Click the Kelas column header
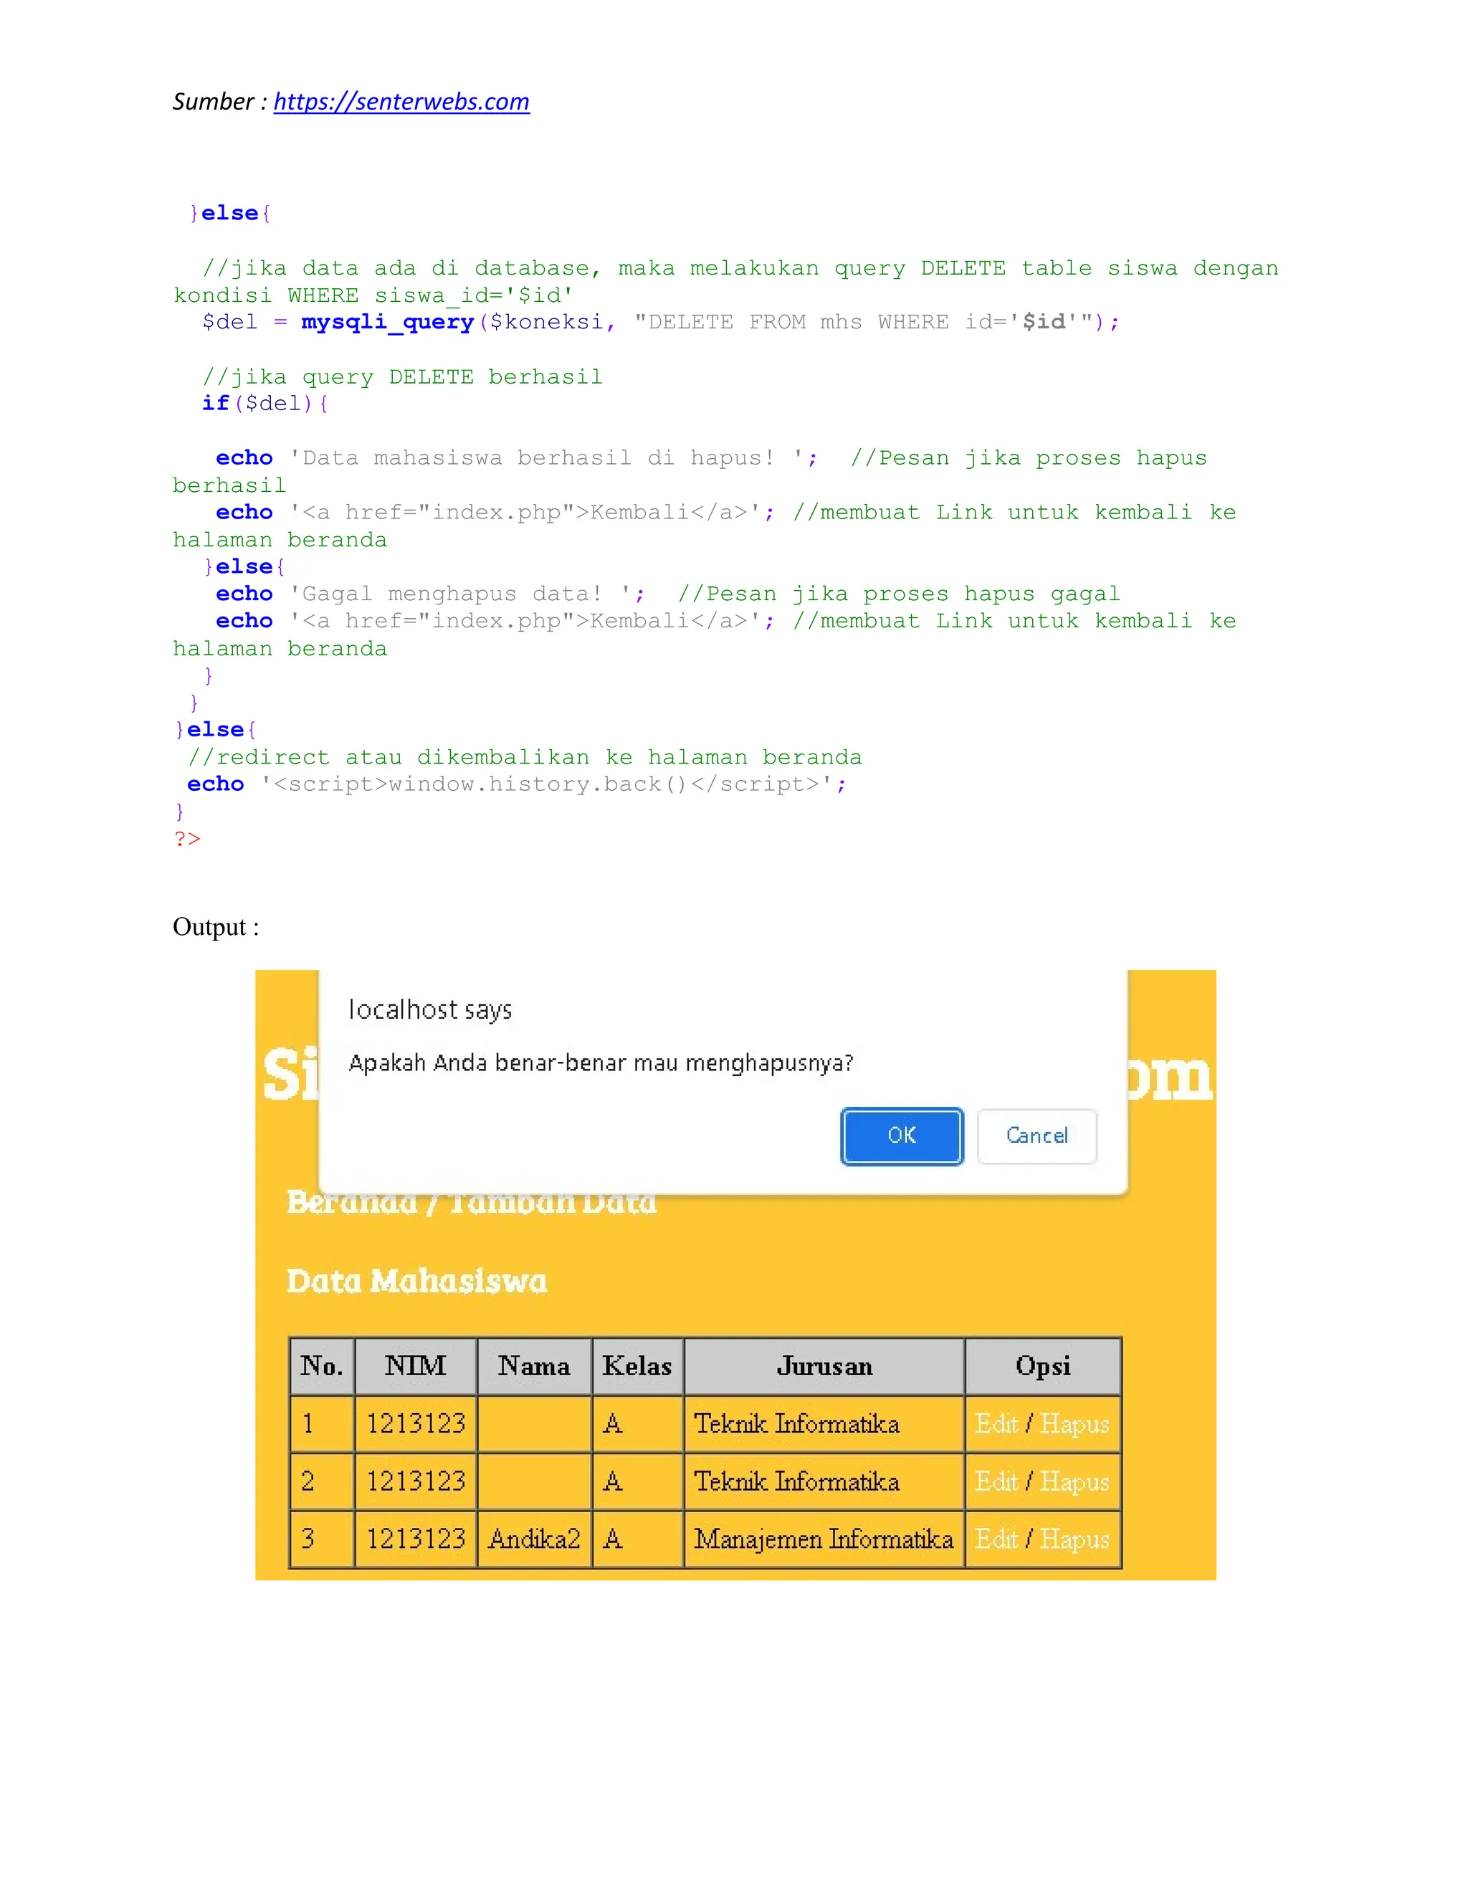Image resolution: width=1468 pixels, height=1900 pixels. (x=637, y=1366)
